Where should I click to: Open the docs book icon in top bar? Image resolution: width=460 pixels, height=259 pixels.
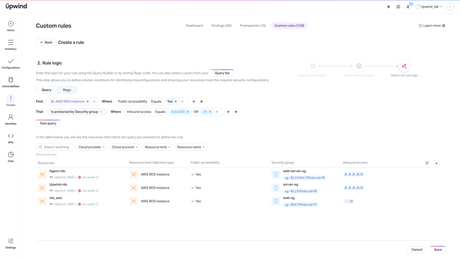click(398, 7)
